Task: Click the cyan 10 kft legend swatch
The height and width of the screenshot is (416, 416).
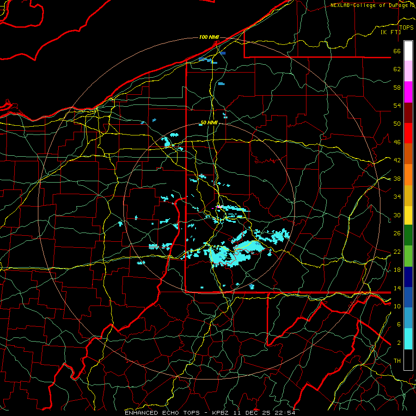Action: [408, 339]
